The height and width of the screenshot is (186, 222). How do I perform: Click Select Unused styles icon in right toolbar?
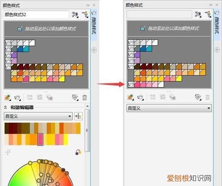click(x=198, y=97)
